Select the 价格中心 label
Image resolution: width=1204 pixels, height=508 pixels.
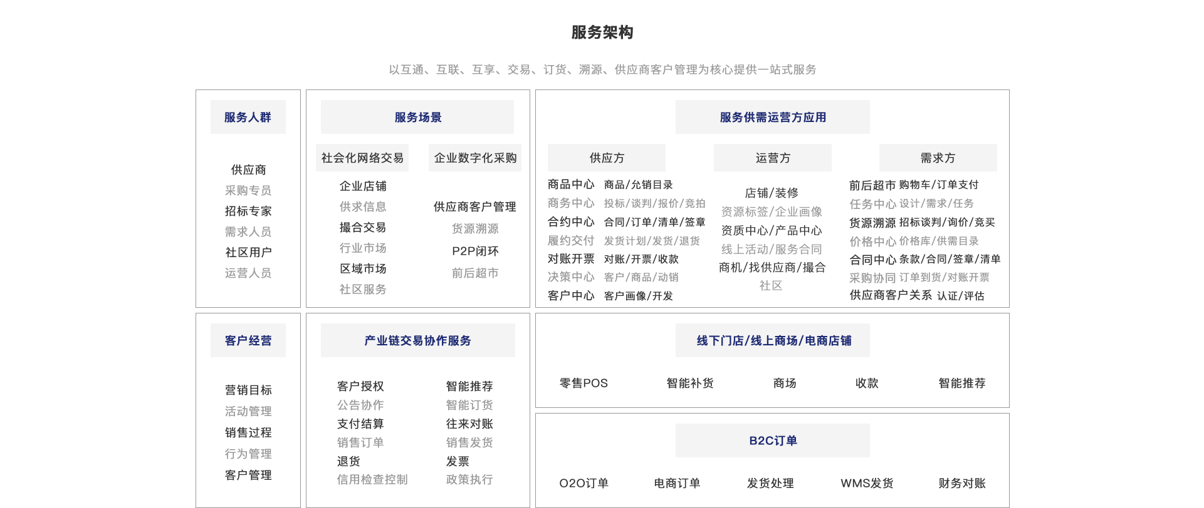point(872,241)
